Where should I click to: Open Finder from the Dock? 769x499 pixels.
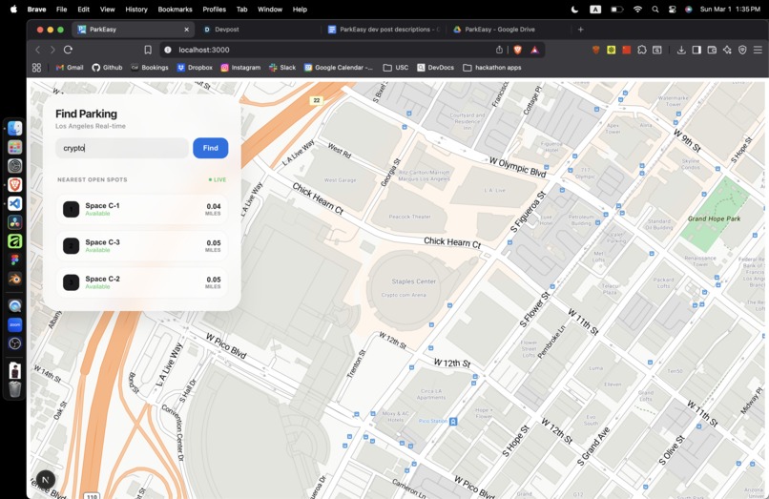(14, 128)
